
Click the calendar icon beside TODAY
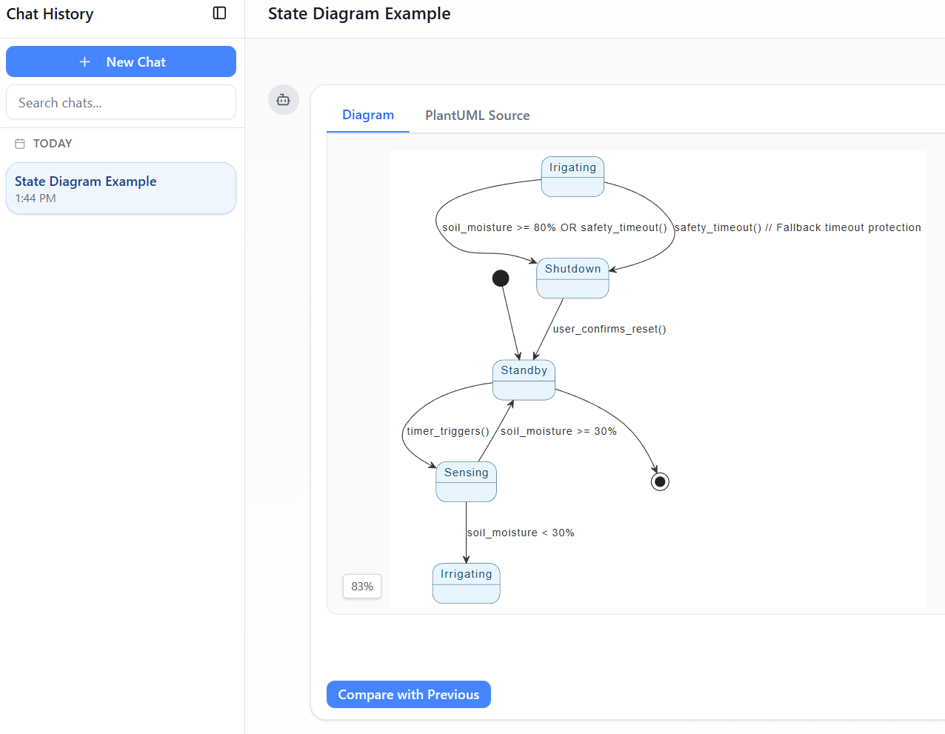[20, 144]
